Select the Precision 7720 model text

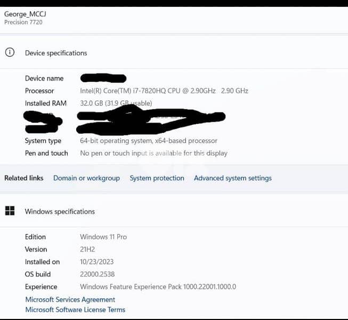tap(23, 22)
